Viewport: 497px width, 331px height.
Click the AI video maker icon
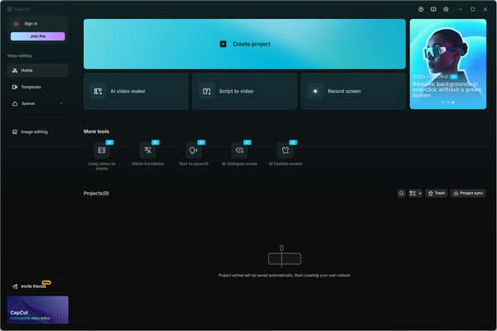98,91
